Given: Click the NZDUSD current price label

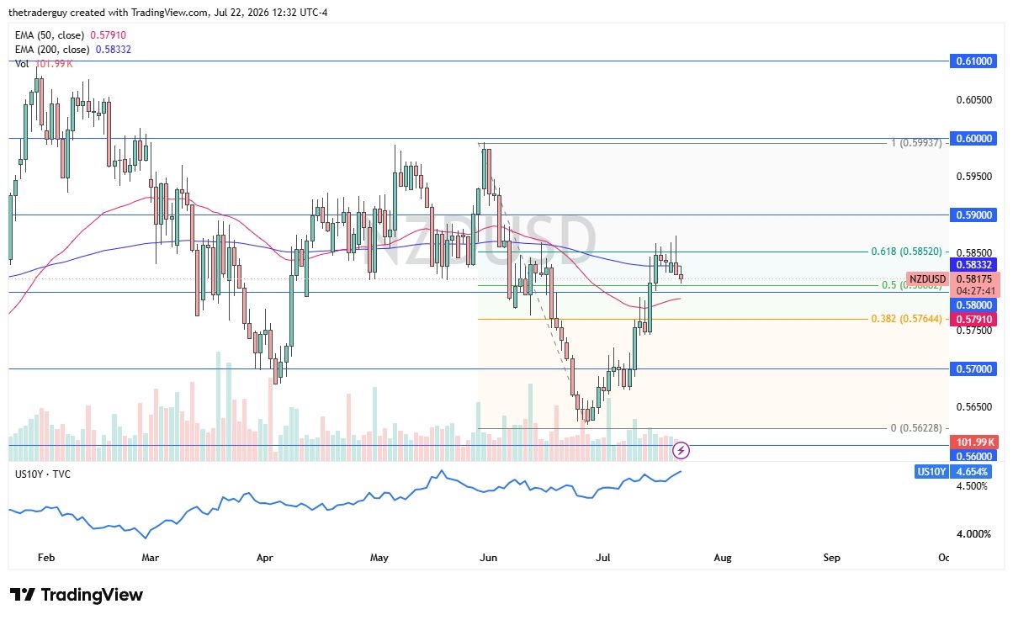Looking at the screenshot, I should tap(928, 278).
